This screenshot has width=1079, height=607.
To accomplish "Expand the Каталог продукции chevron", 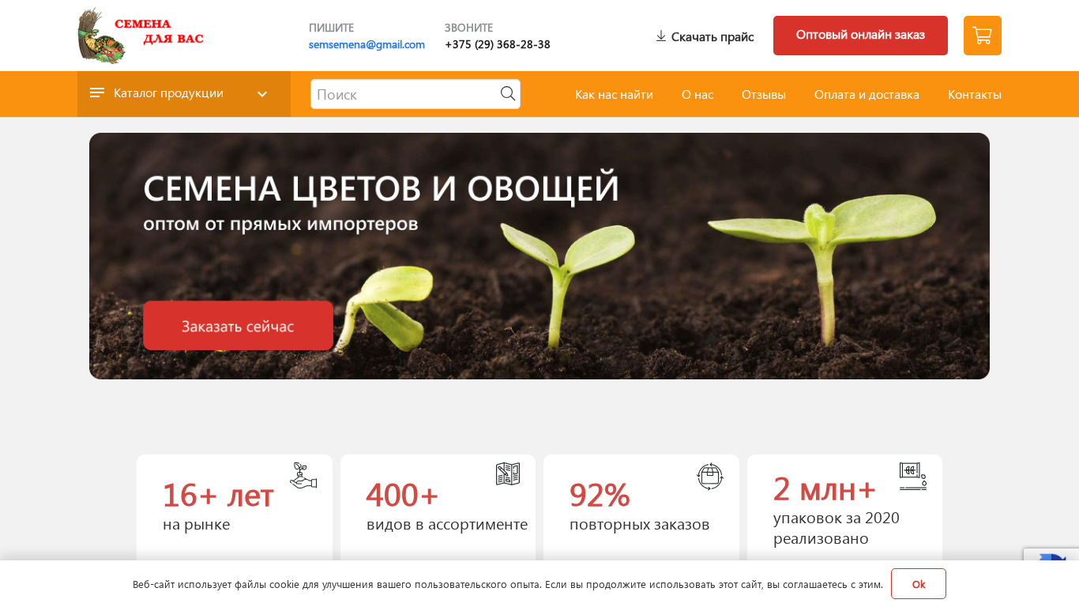I will pyautogui.click(x=262, y=94).
